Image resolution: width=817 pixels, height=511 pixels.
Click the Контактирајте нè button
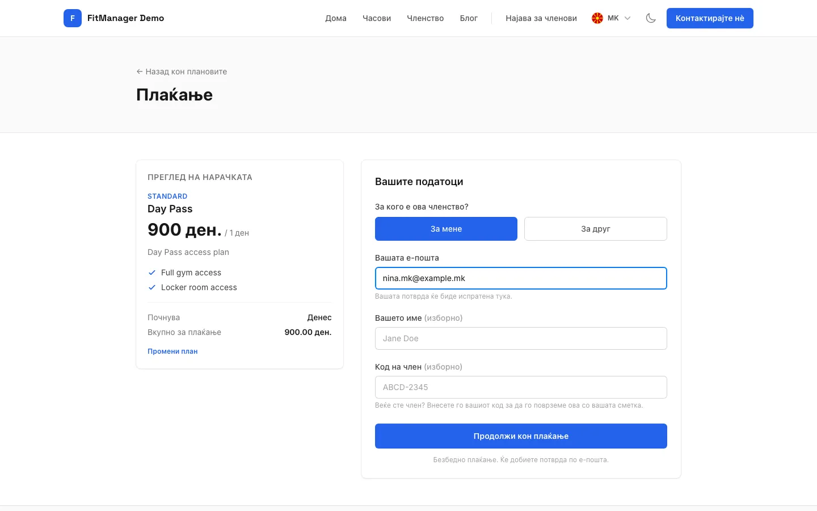coord(710,18)
